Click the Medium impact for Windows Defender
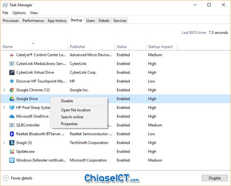This screenshot has width=231, height=186. 155,160
